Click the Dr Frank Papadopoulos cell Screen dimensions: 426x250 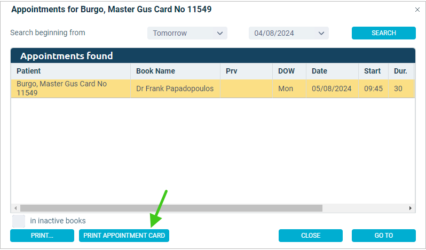[175, 88]
